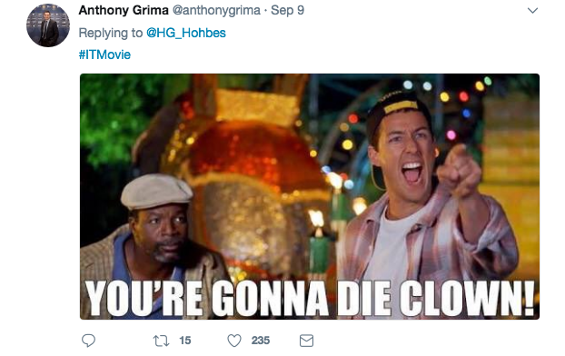This screenshot has width=565, height=356.
Task: Open the @anthonygrima handle link
Action: [x=216, y=11]
